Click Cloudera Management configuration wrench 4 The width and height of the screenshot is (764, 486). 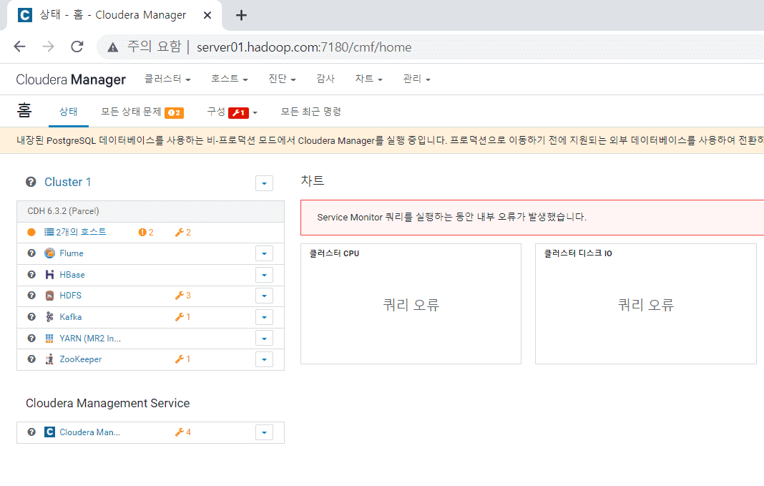coord(183,432)
